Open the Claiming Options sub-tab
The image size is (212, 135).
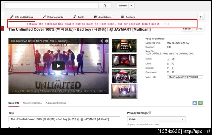click(33, 103)
